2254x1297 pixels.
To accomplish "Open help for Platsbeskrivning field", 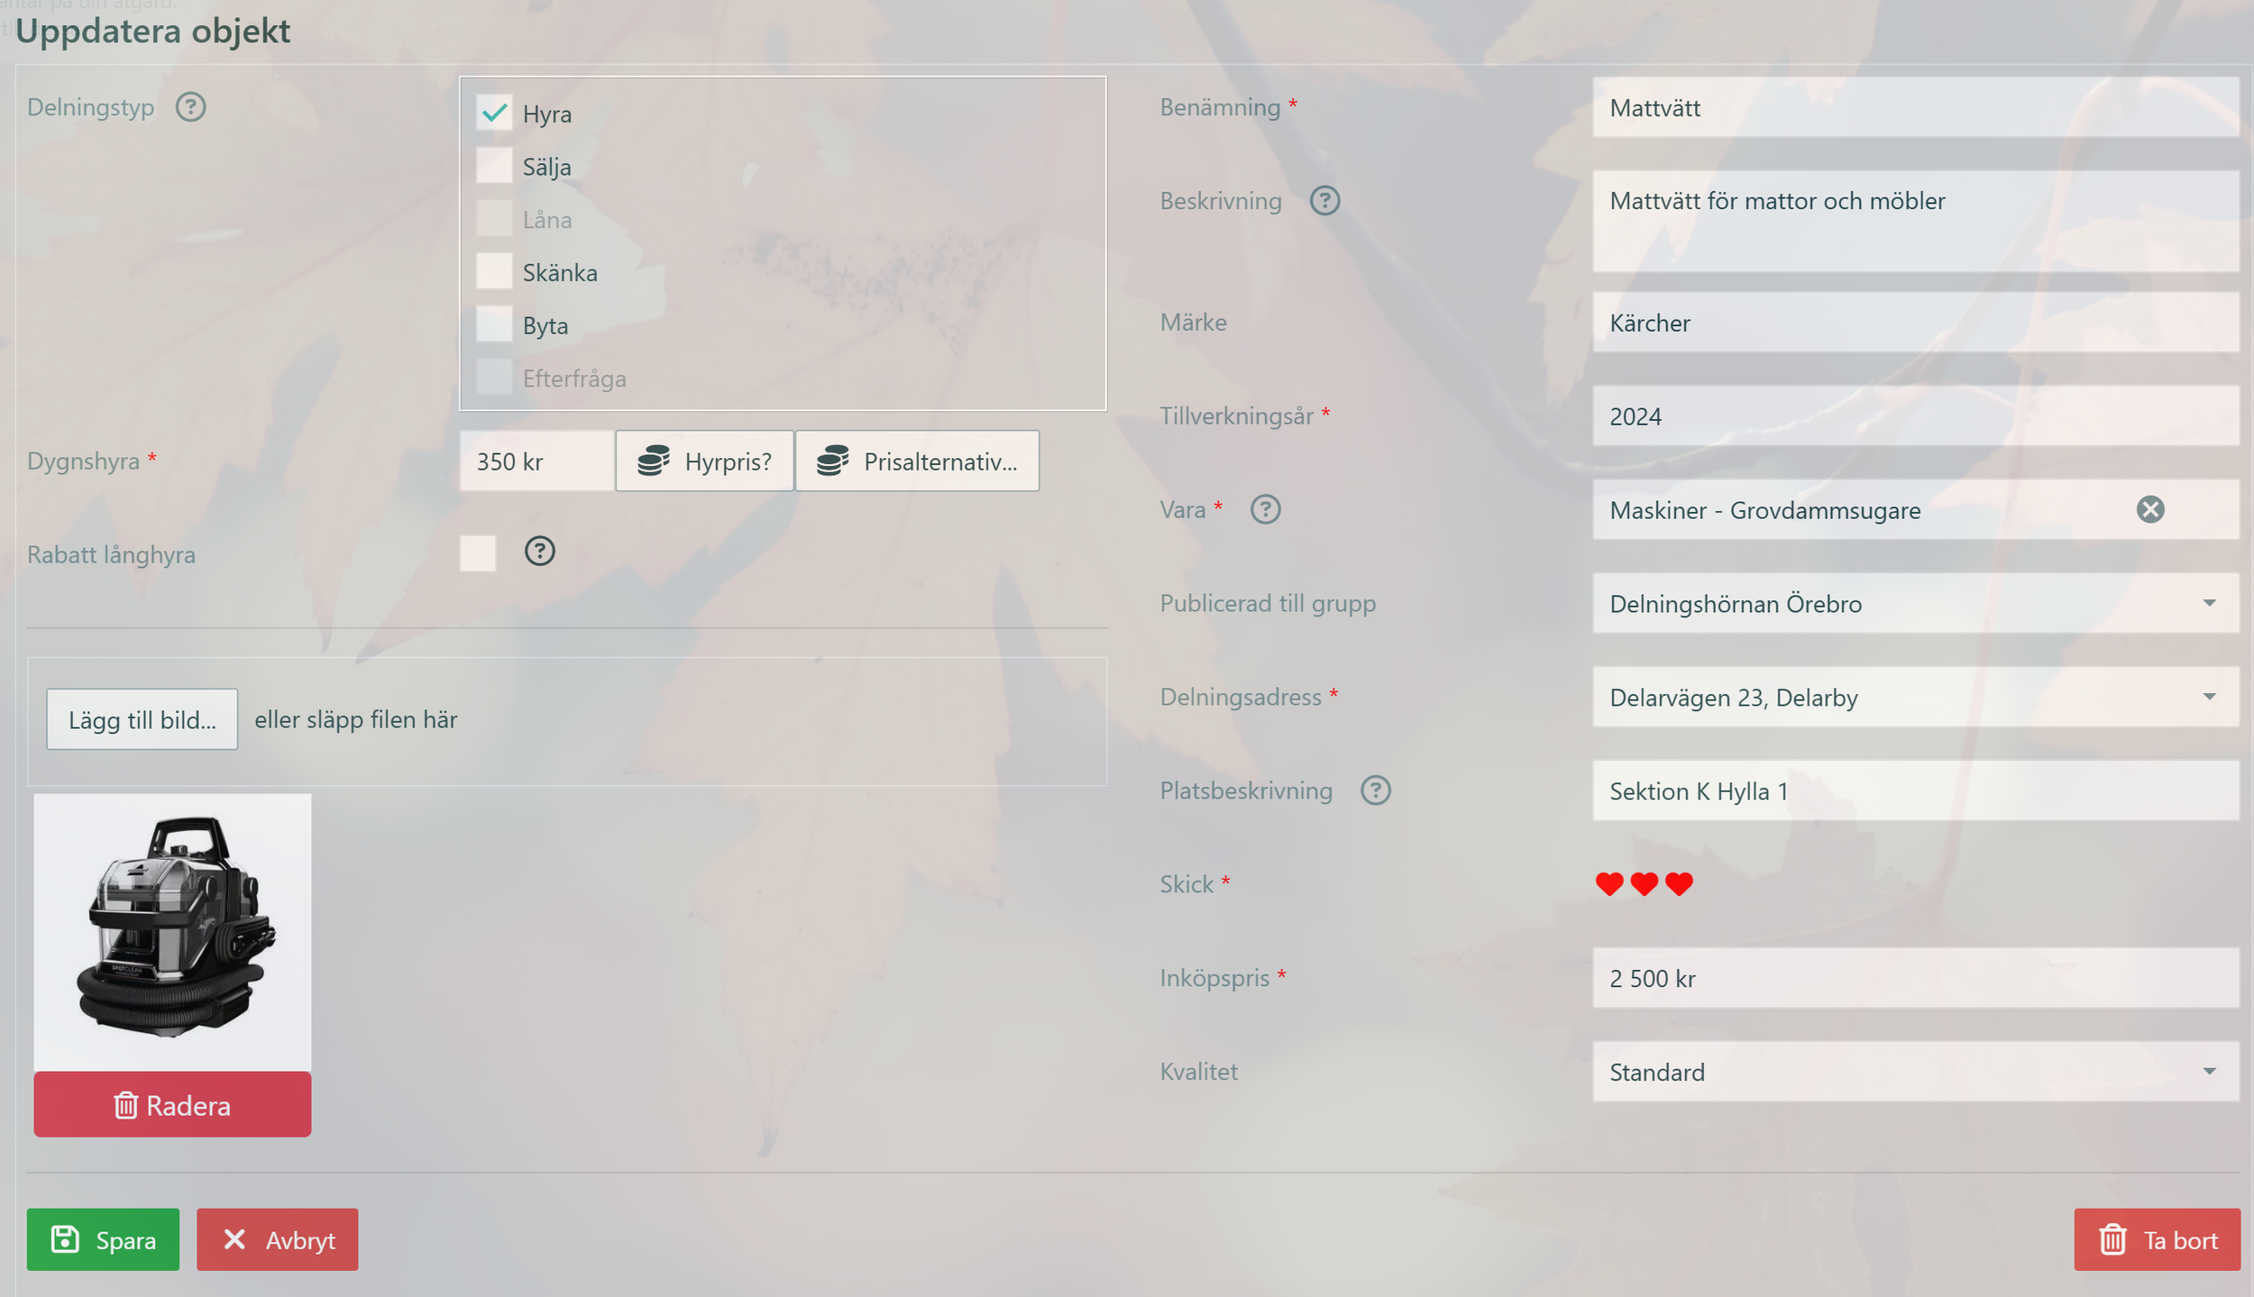I will point(1375,790).
